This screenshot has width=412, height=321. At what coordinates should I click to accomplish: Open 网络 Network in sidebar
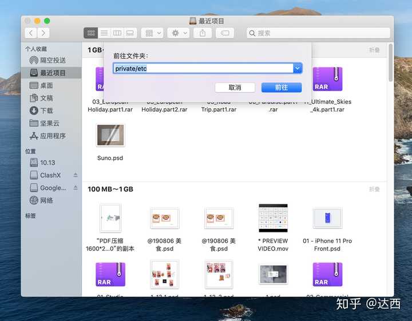pos(51,200)
